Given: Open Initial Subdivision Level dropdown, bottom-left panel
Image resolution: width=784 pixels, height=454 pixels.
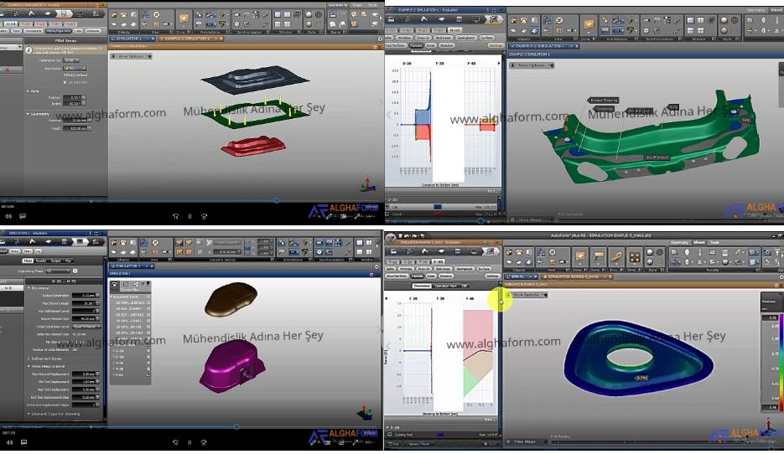Looking at the screenshot, I should click(x=86, y=327).
